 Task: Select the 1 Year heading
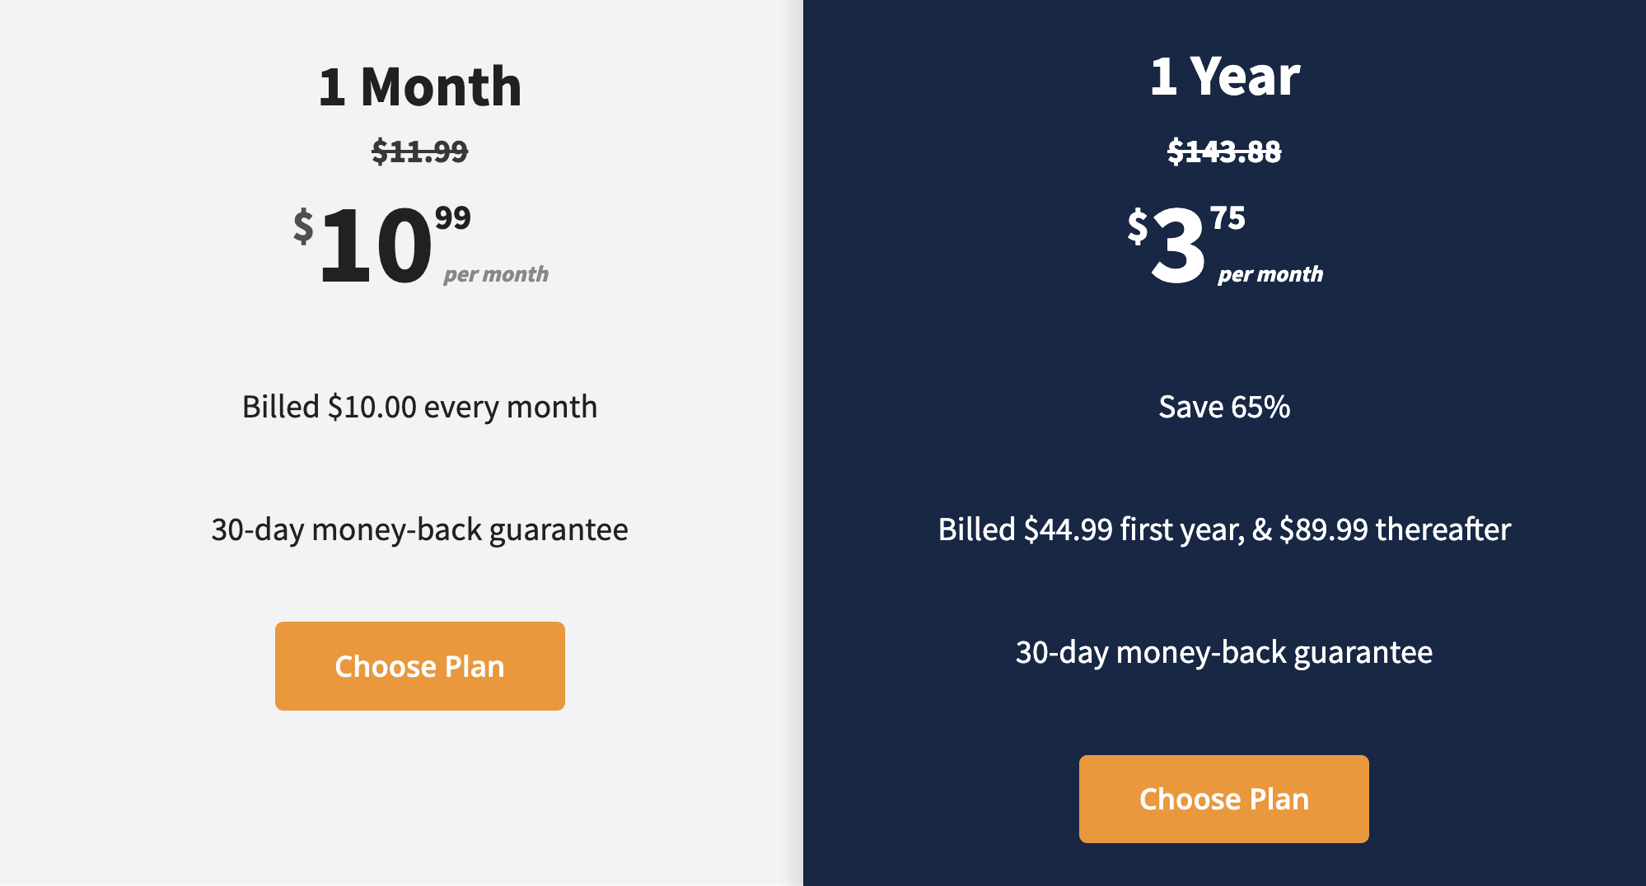tap(1224, 76)
